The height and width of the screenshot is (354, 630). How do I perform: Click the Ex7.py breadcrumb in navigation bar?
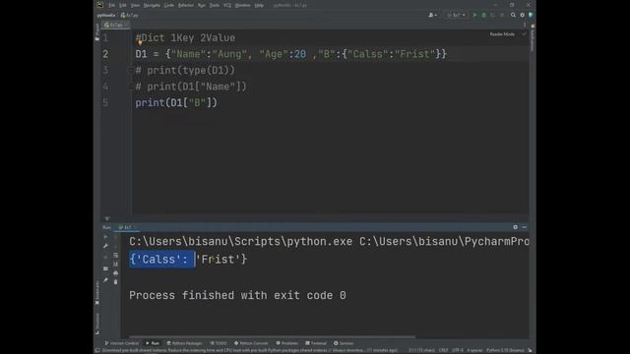tap(129, 16)
